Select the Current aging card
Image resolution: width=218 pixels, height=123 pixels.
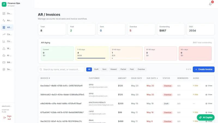(57, 53)
